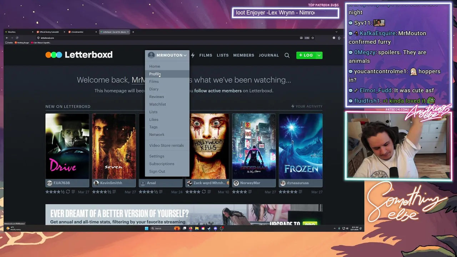Click the lightning bolt activity icon
The image size is (457, 257).
point(193,55)
